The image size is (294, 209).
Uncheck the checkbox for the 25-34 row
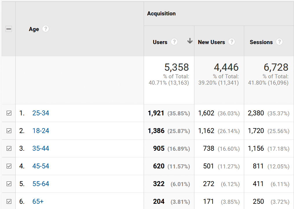click(8, 113)
